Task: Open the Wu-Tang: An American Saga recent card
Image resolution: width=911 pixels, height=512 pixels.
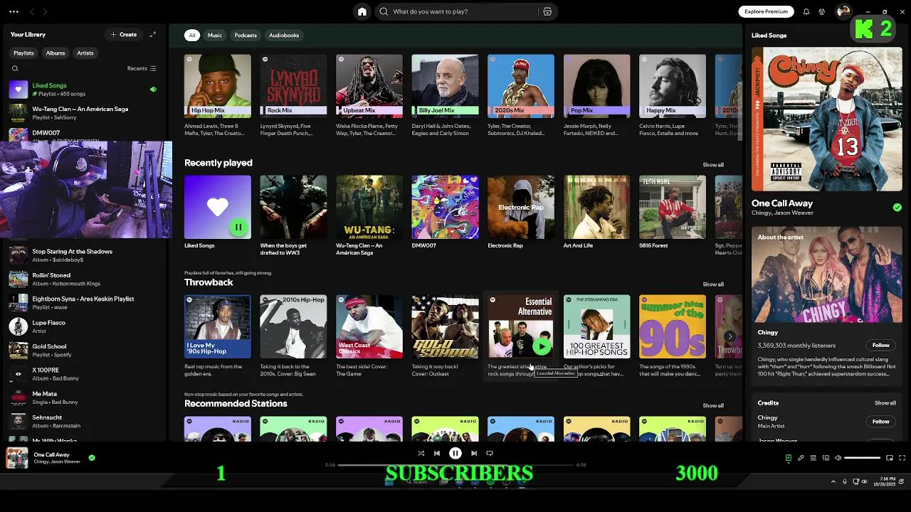Action: point(369,215)
